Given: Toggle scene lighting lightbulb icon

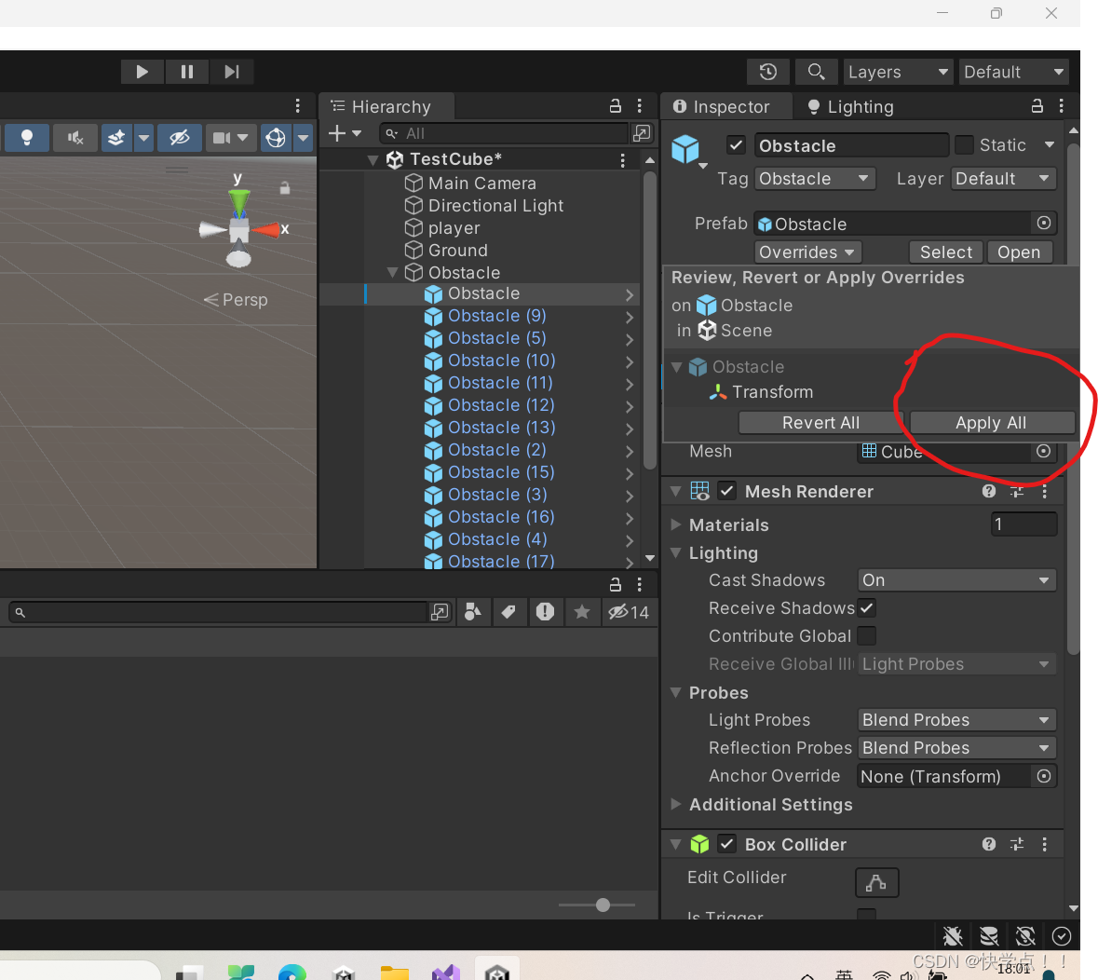Looking at the screenshot, I should click(27, 137).
